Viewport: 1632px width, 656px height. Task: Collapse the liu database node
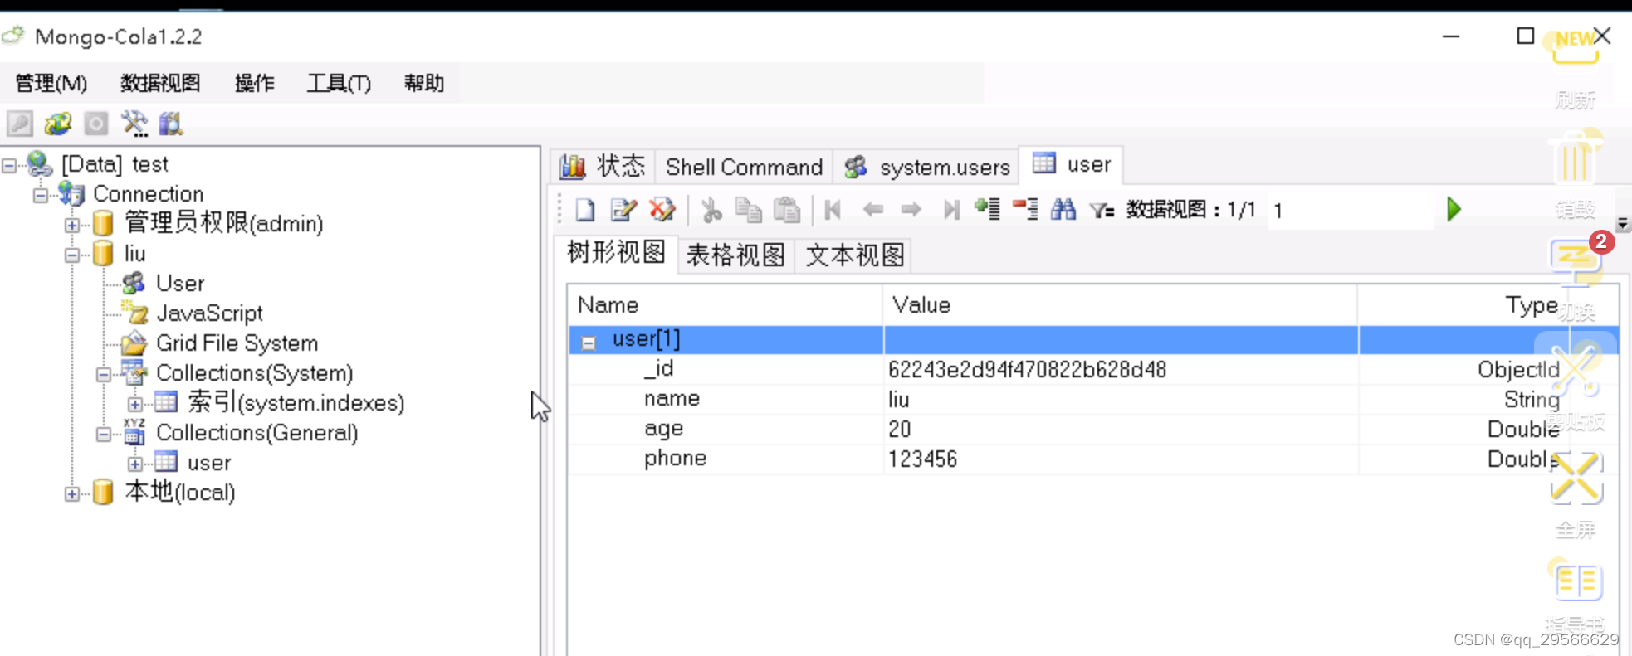click(x=72, y=255)
